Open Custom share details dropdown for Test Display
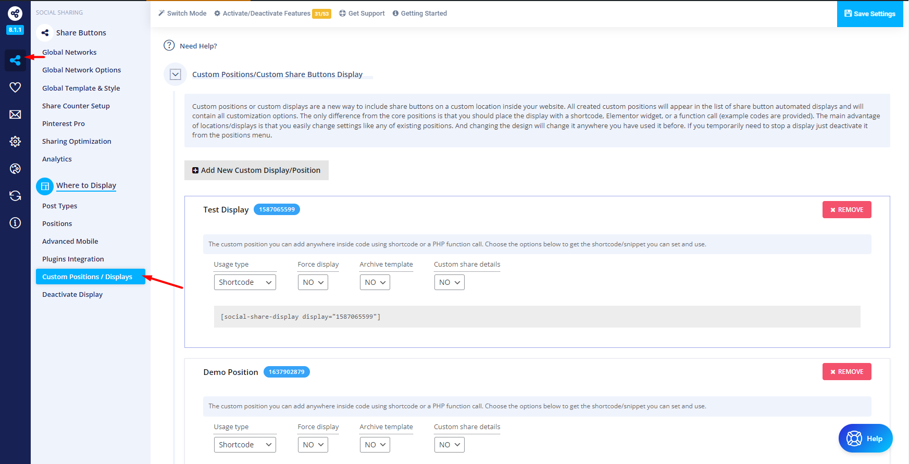Screen dimensions: 909x464 [449, 282]
